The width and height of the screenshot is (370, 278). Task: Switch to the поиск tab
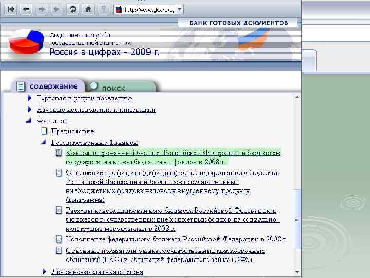[x=121, y=87]
